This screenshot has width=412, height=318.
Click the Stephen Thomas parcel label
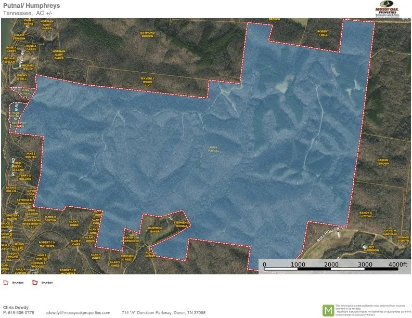(x=182, y=224)
